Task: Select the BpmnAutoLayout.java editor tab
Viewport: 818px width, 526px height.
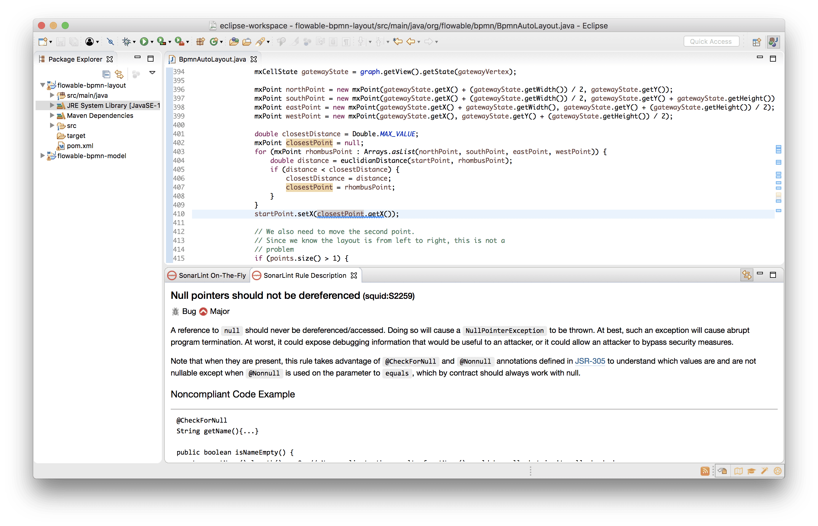Action: 212,60
